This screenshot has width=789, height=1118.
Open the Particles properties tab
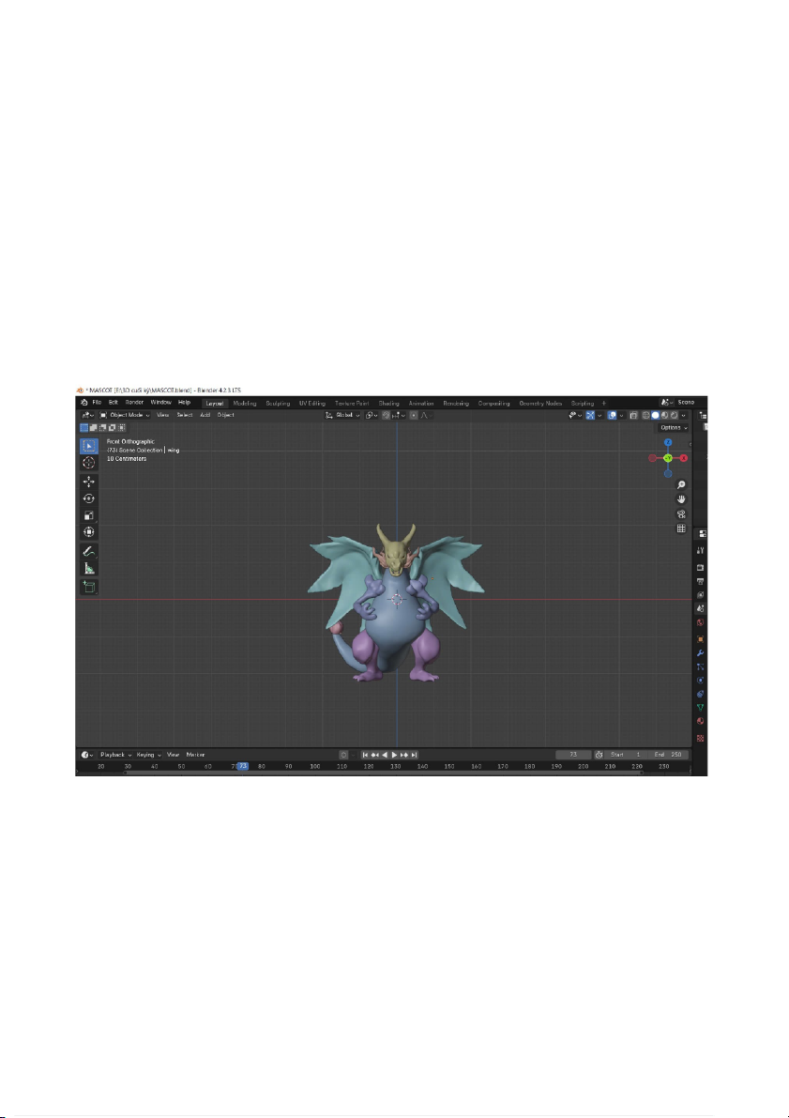701,666
